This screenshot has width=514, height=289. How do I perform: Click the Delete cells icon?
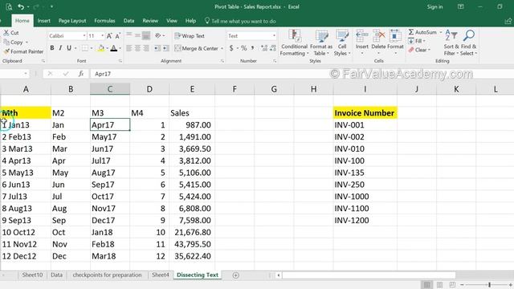378,36
